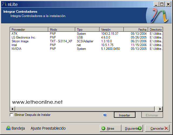Click the Eliminar button
The image size is (173, 135).
(152, 115)
